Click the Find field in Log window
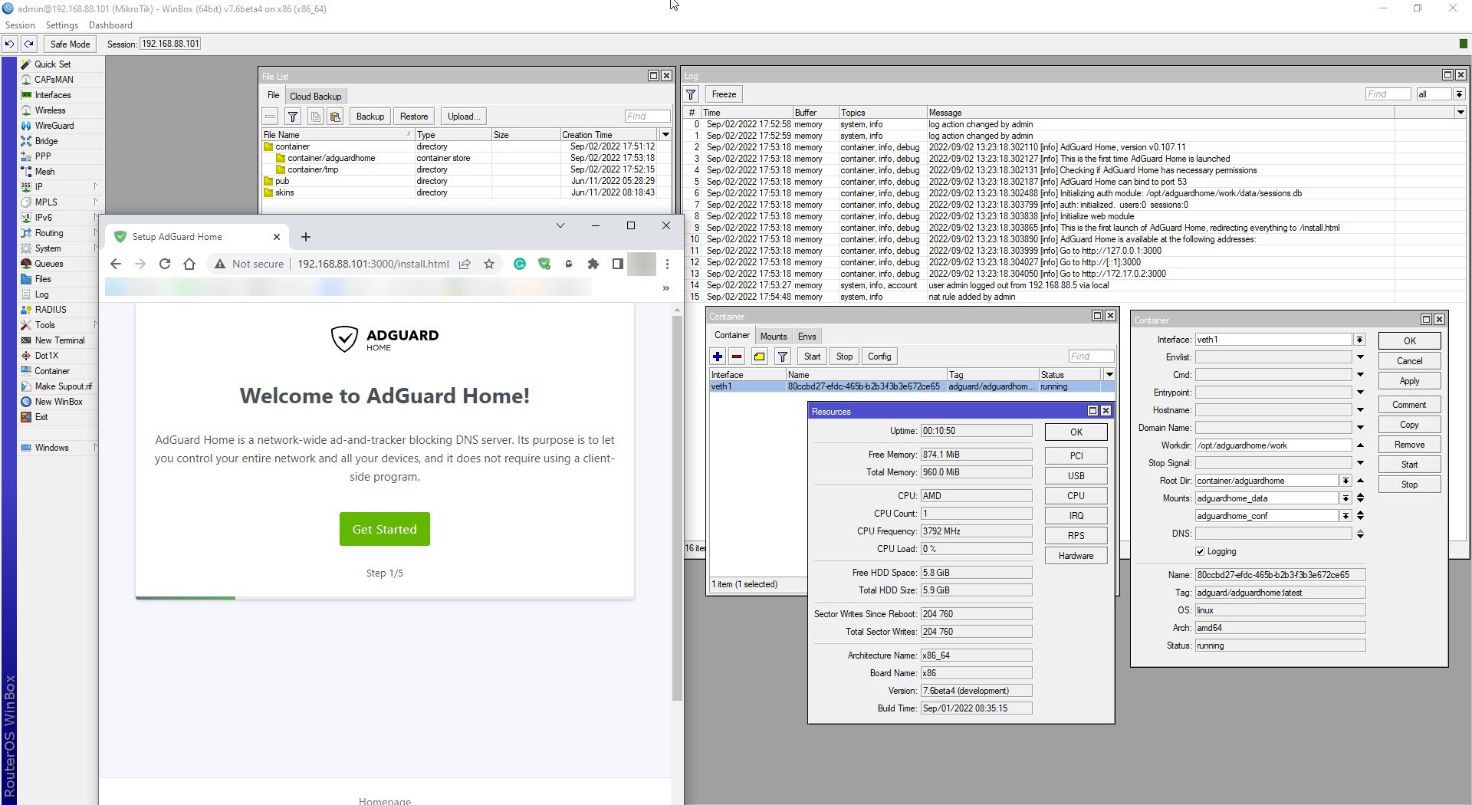This screenshot has width=1472, height=805. (x=1388, y=94)
